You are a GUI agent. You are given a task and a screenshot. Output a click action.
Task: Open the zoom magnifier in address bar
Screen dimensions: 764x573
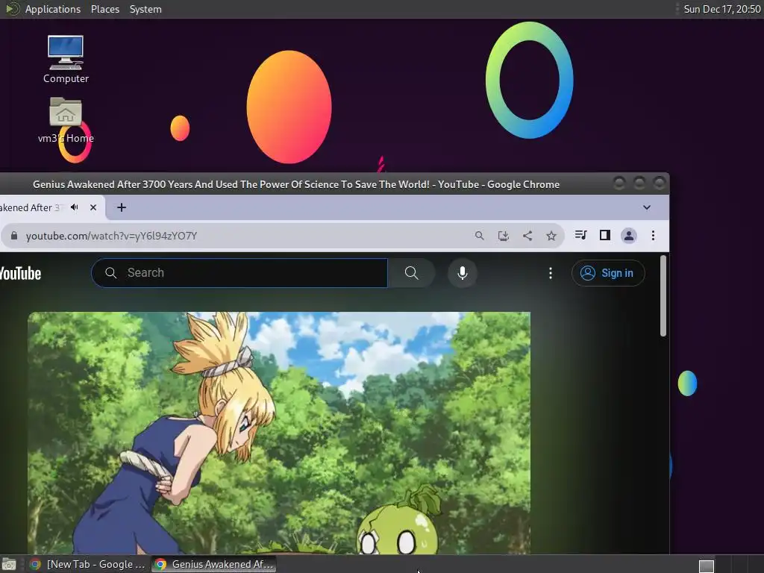(480, 236)
